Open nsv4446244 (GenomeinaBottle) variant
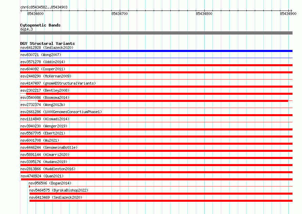Screen dimensions: 302x214 (49, 147)
